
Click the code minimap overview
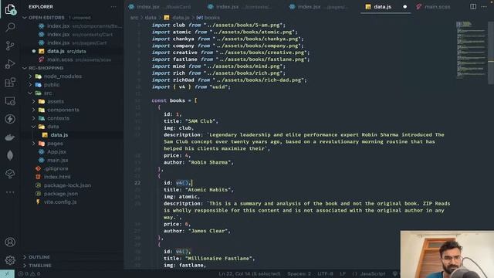point(472,49)
